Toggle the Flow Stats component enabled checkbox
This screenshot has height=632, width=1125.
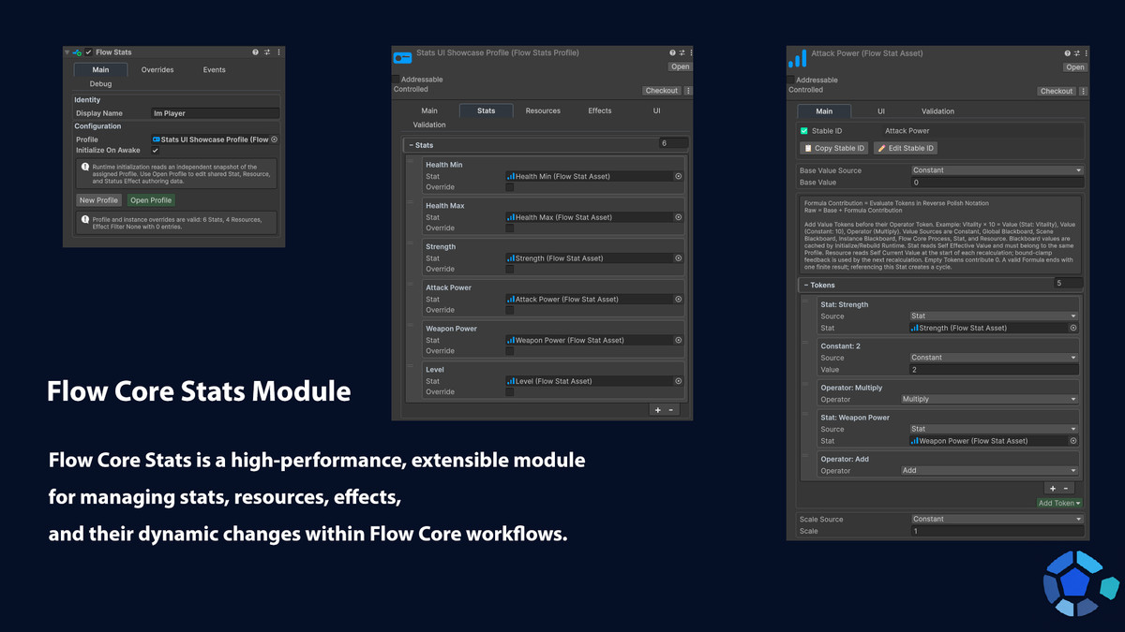pos(89,52)
